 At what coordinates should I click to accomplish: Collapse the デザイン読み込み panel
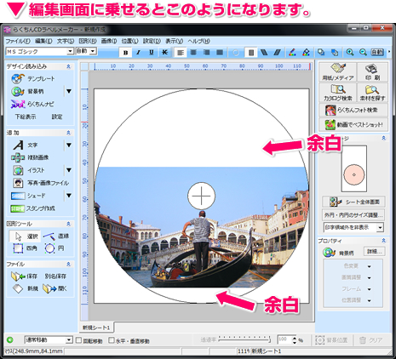68,66
